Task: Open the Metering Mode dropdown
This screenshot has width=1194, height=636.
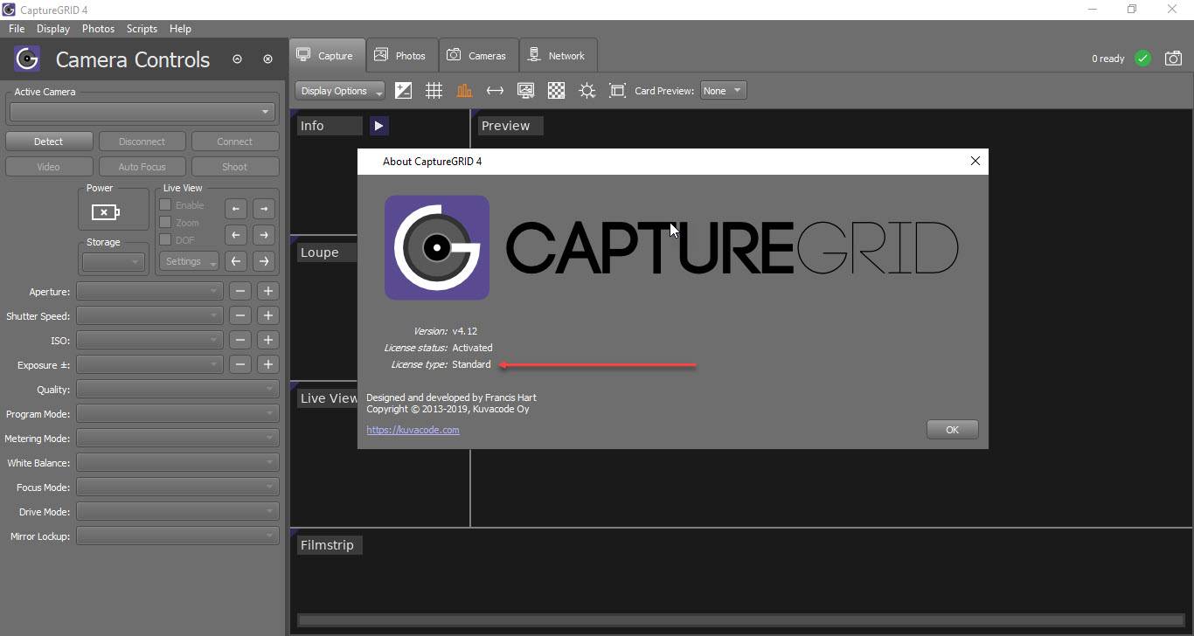Action: 177,439
